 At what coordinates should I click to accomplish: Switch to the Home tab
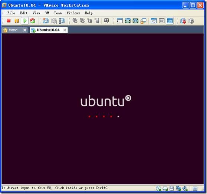[x=13, y=30]
